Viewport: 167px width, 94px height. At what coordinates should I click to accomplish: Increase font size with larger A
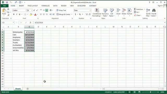click(34, 10)
